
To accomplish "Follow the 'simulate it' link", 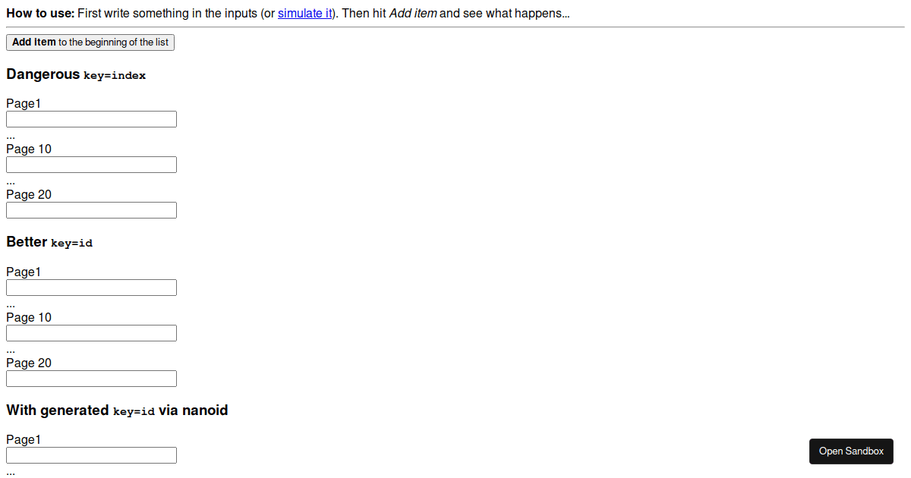I will pyautogui.click(x=305, y=14).
